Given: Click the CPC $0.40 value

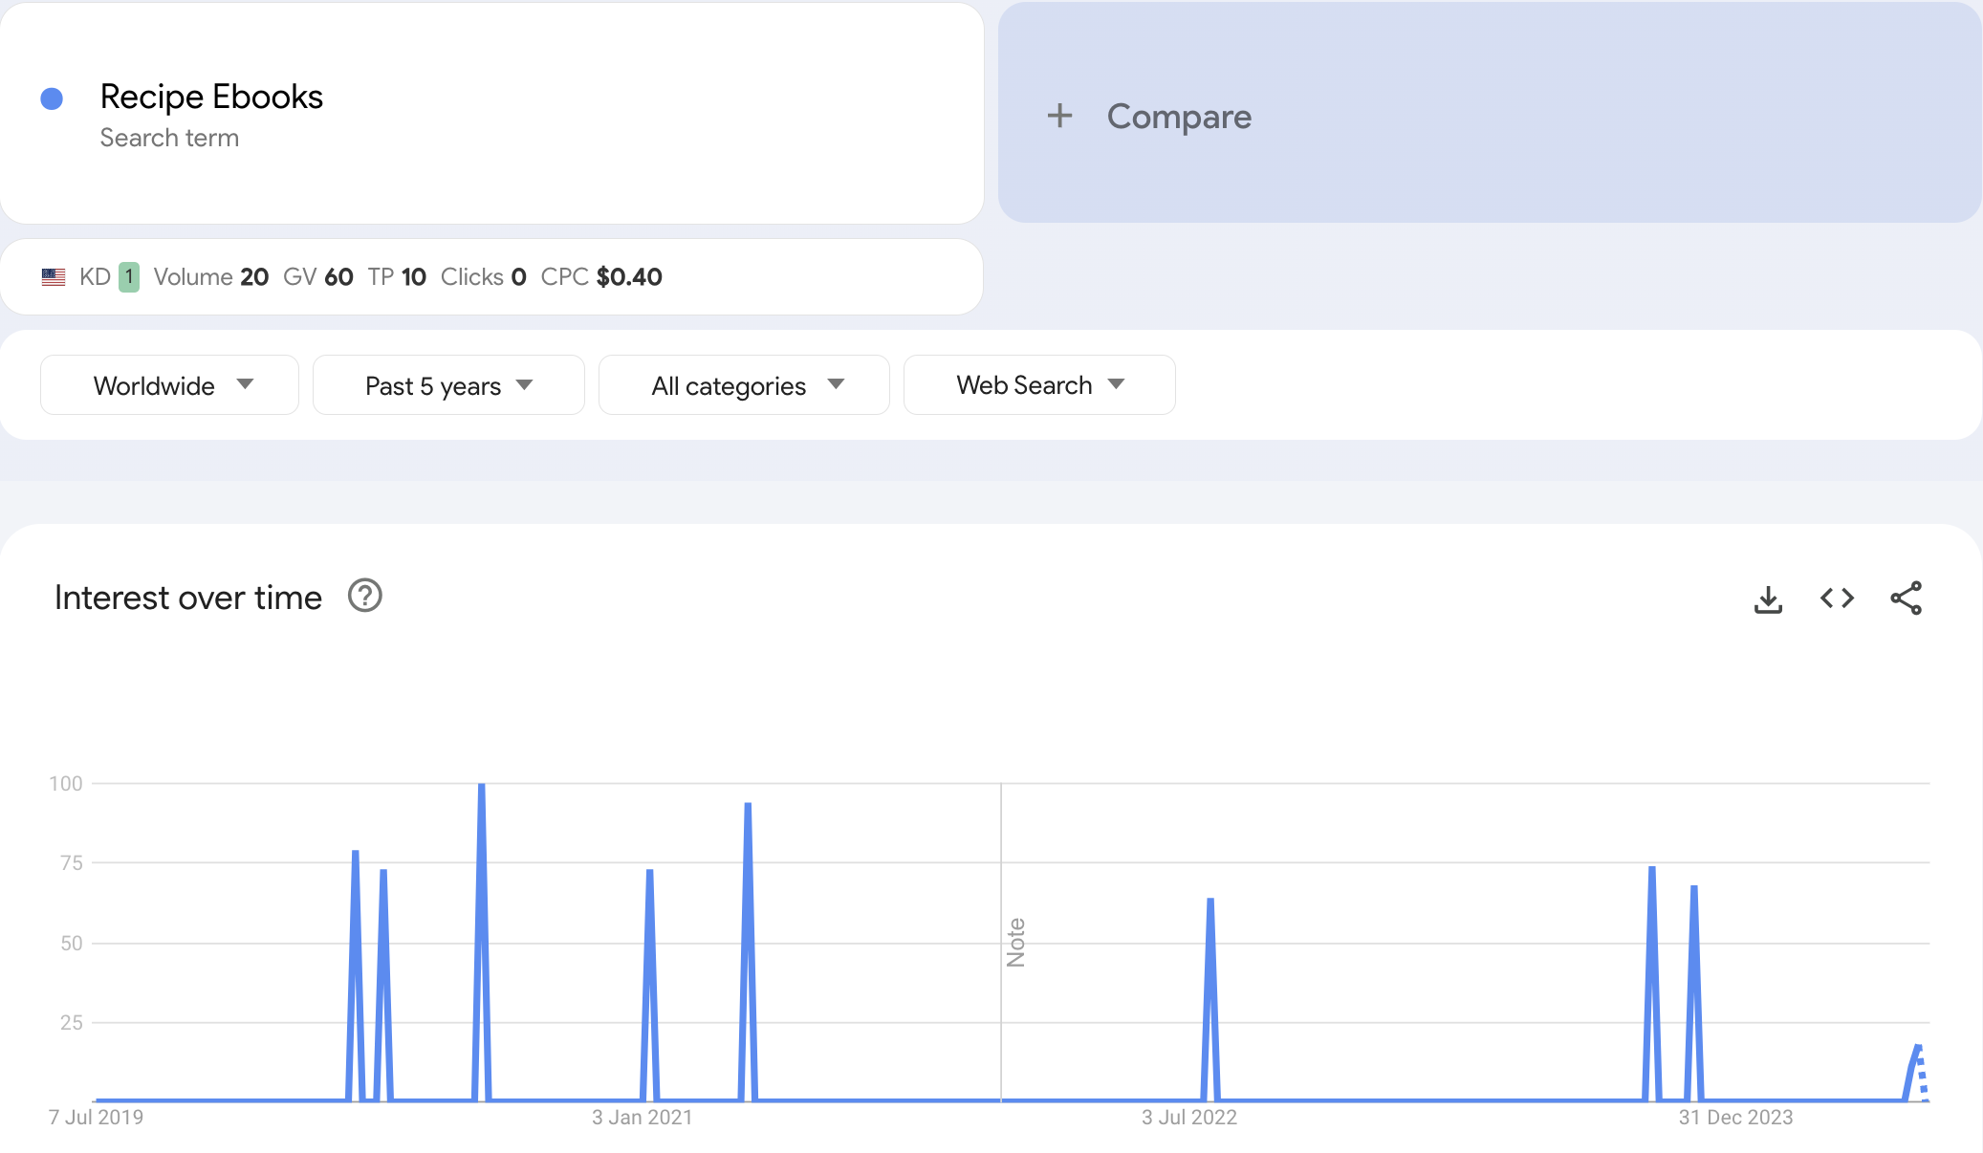Looking at the screenshot, I should [x=628, y=277].
